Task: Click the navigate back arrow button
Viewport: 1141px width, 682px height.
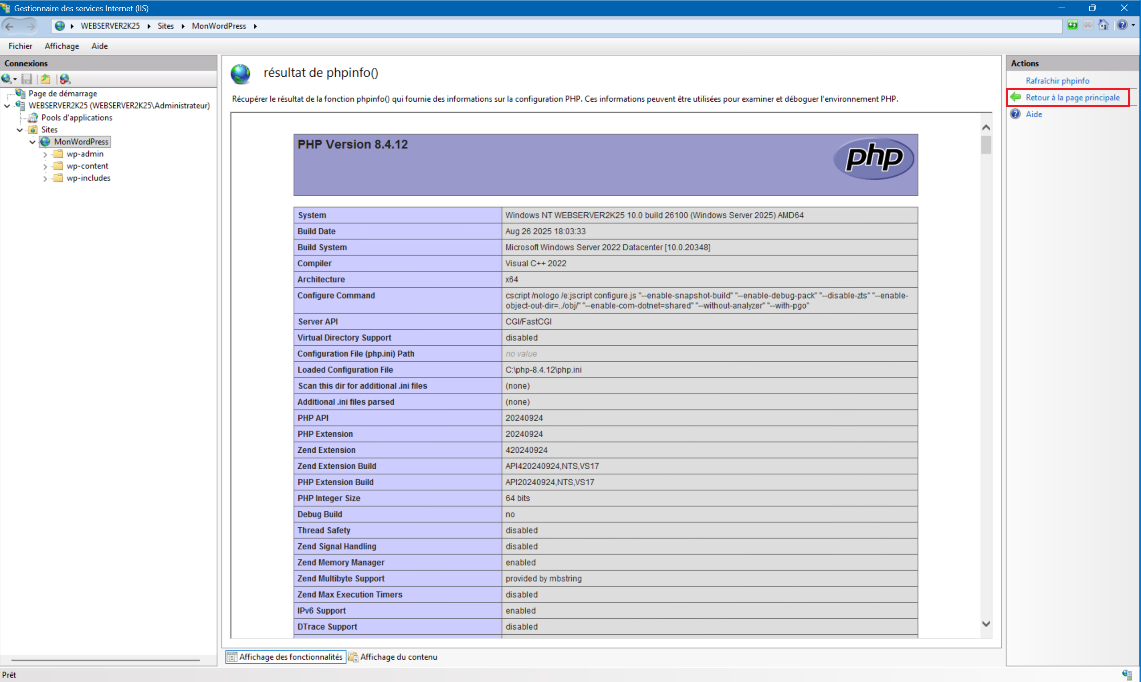Action: [10, 26]
